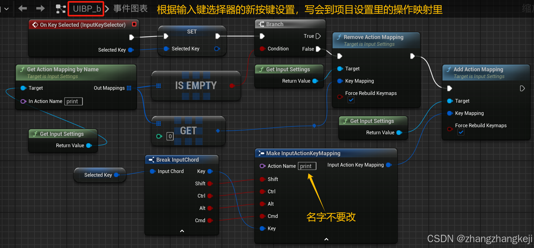Select the Add Action Mapping node header
Viewport: 534px width, 248px height.
486,73
